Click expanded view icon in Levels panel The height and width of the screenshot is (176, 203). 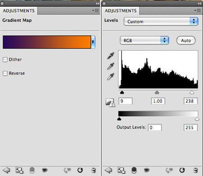(x=121, y=170)
